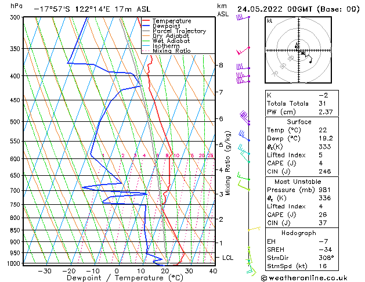Click the Temperature legend entry
Viewport: 365px width, 282px height.
coord(172,21)
